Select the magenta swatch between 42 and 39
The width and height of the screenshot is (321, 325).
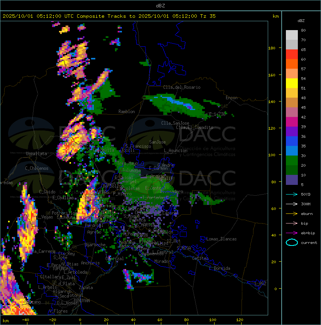coord(292,122)
